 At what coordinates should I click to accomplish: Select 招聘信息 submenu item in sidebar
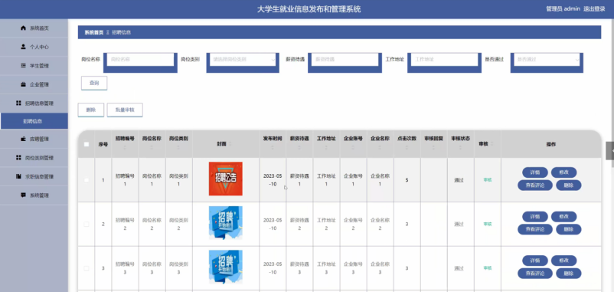(34, 121)
